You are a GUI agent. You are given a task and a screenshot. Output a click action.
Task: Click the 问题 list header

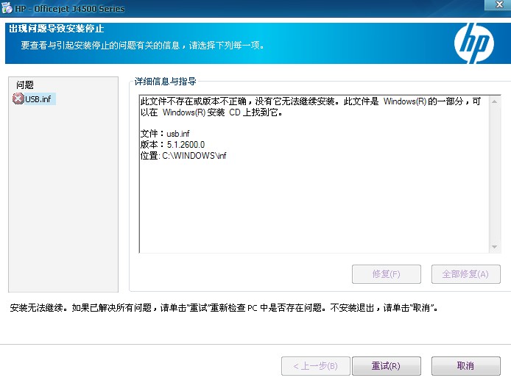point(25,85)
